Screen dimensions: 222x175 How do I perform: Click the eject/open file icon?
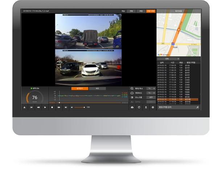[25, 108]
